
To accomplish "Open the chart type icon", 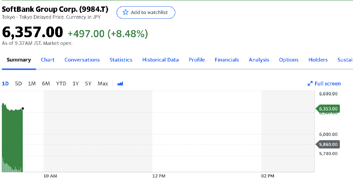I will pyautogui.click(x=120, y=84).
